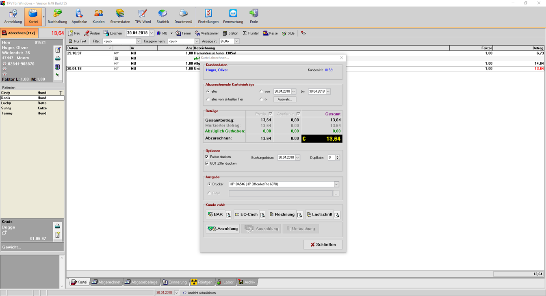Screen dimensions: 546x296
Task: Open TPV Word
Action: pos(143,16)
